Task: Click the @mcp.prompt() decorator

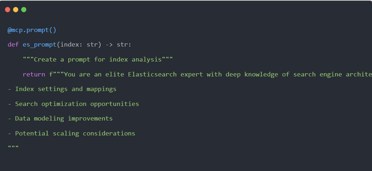Action: [32, 30]
